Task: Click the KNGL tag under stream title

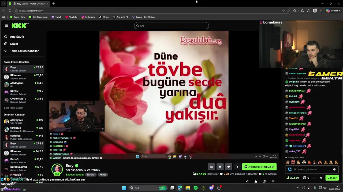Action: click(103, 175)
